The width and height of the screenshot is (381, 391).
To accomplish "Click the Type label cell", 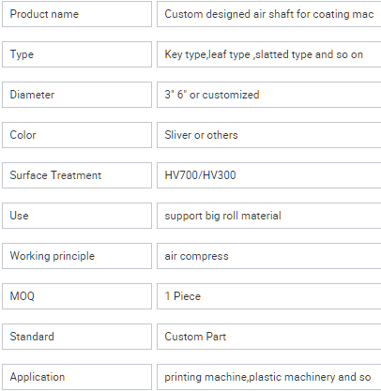I will [77, 54].
